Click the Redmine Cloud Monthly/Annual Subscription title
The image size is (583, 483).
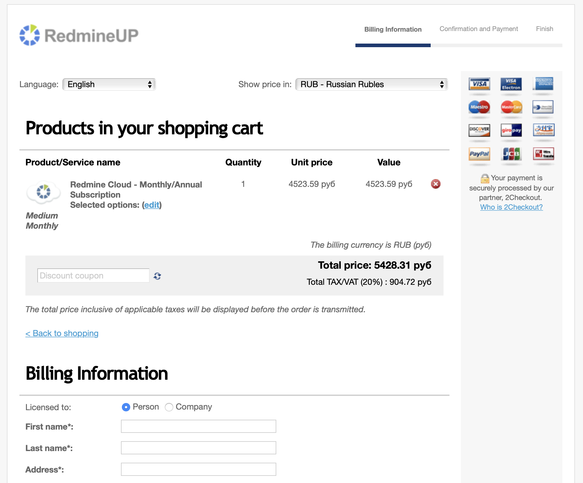pos(136,190)
